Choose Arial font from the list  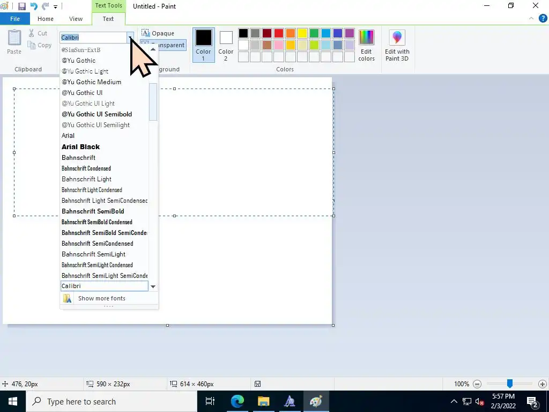pyautogui.click(x=104, y=136)
